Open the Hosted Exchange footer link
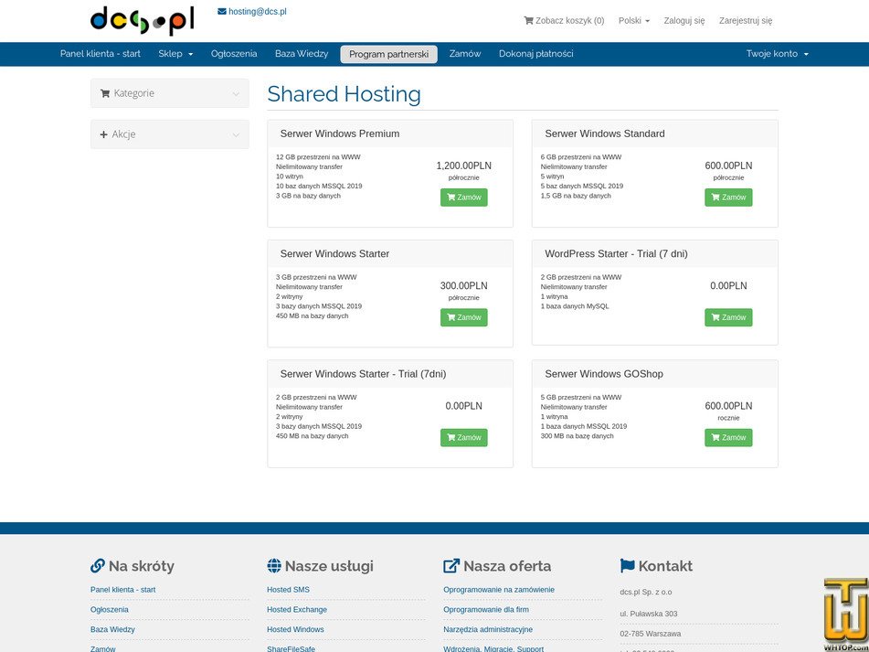 pos(297,609)
